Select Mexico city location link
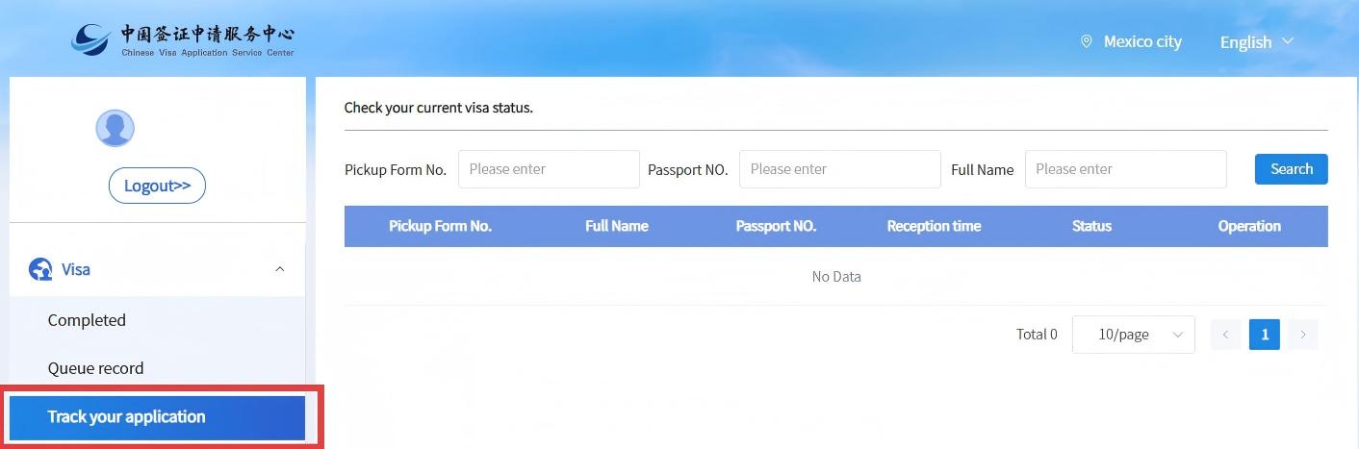Viewport: 1359px width, 449px height. (x=1141, y=41)
